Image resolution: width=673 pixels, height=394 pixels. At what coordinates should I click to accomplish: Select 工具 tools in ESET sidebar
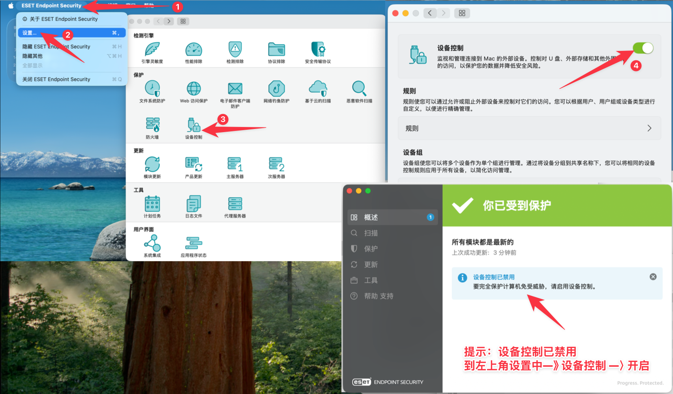click(392, 280)
